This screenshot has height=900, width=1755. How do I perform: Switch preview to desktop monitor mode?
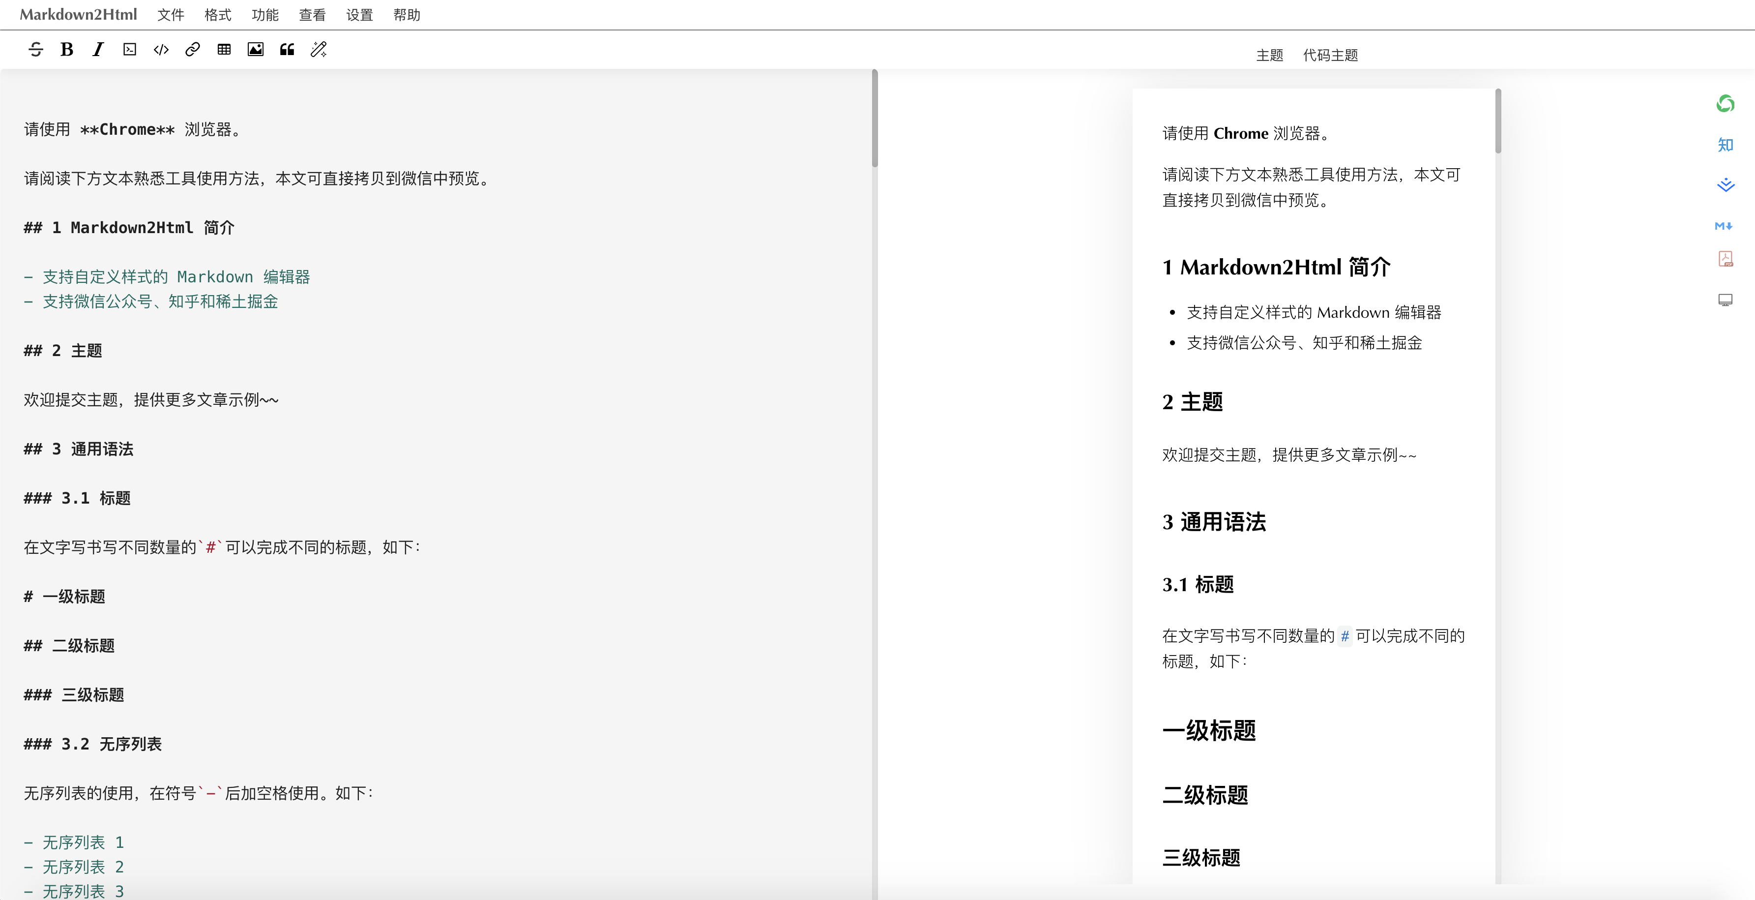(1725, 300)
